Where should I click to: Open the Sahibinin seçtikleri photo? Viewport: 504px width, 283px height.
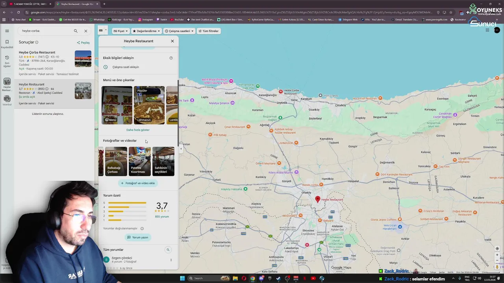click(163, 161)
